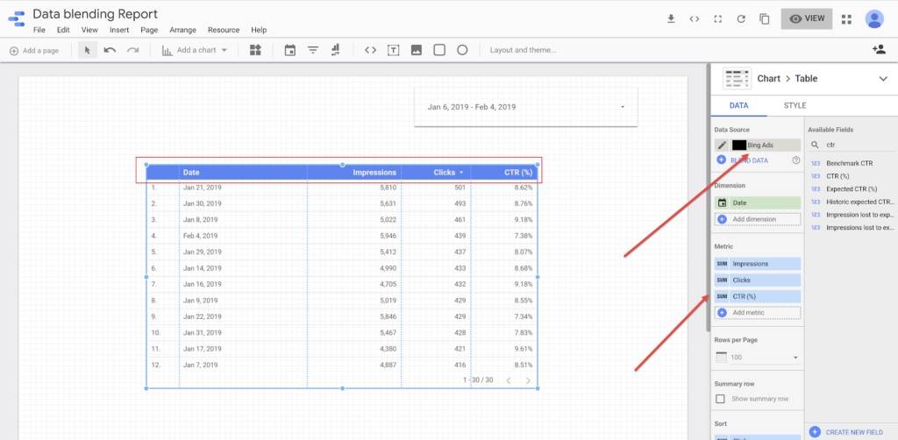The image size is (898, 440).
Task: Click the VIEW button
Action: point(807,19)
